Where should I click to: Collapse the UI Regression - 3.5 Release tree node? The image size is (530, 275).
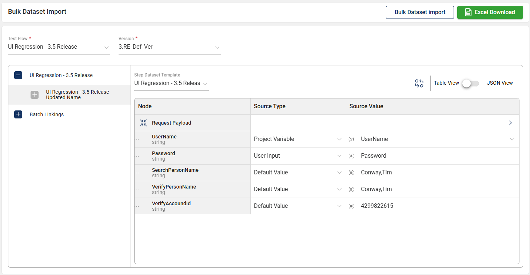coord(18,75)
